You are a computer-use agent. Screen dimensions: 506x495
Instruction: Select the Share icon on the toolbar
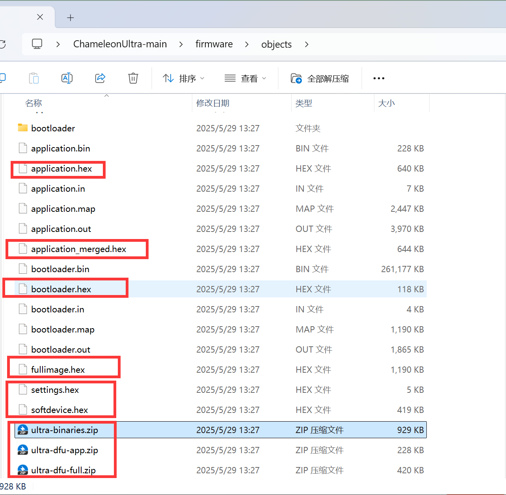(x=100, y=78)
